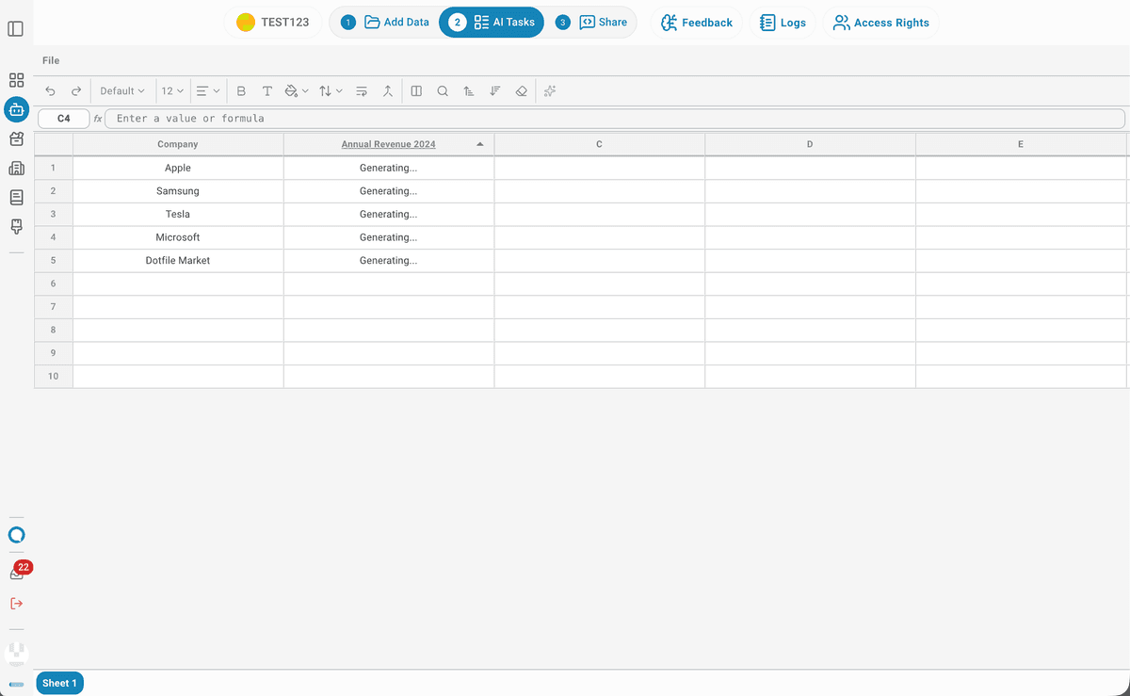Open the user avatar at sidebar bottom
1130x696 pixels.
coord(16,653)
